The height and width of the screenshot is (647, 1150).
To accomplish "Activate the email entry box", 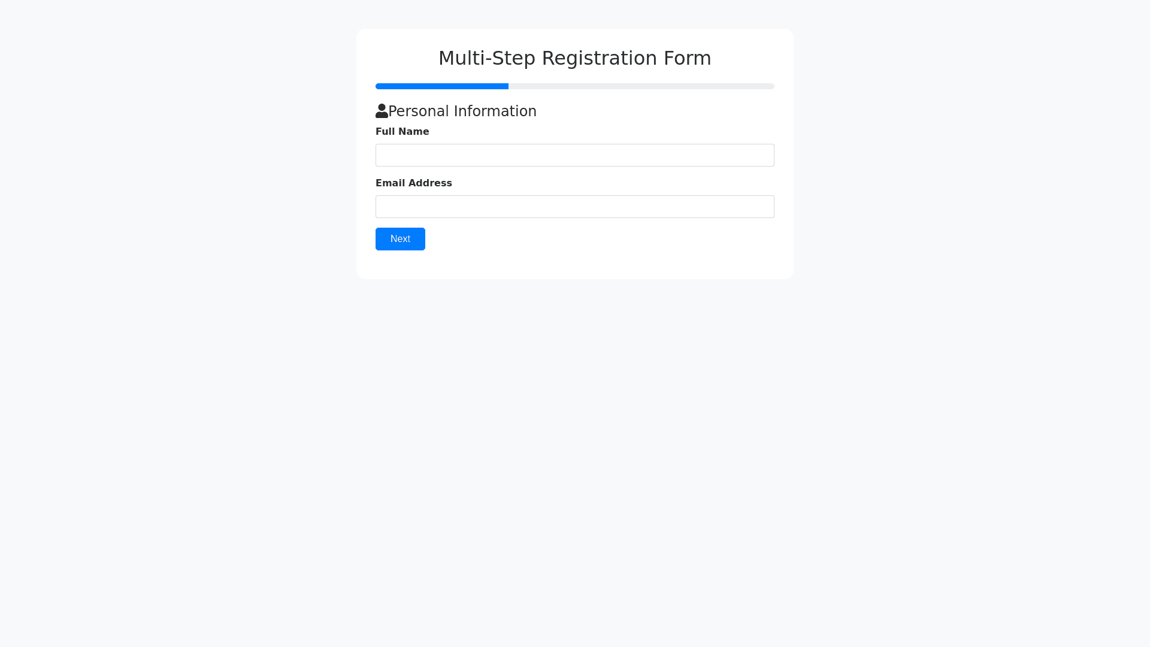I will point(574,207).
